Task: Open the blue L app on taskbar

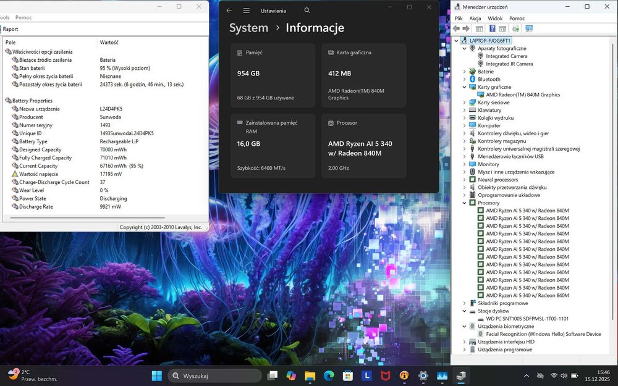Action: (367, 376)
